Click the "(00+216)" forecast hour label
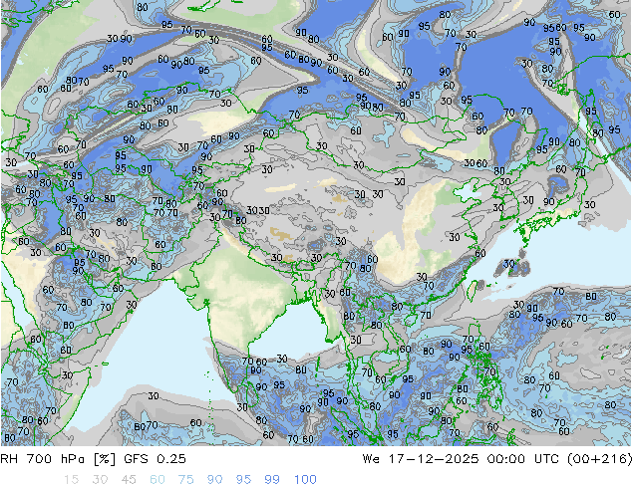This screenshot has width=632, height=488. (599, 459)
